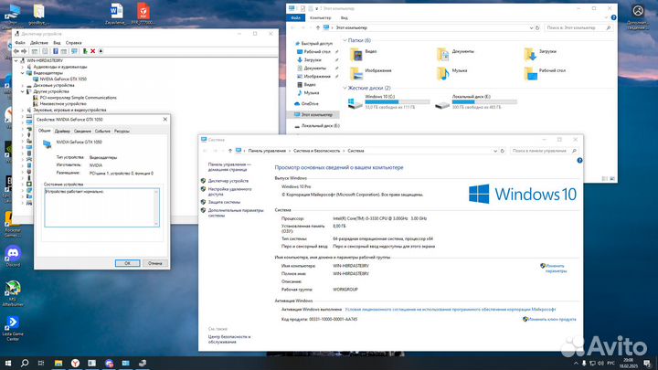Open Документы folder in Explorer

[x=456, y=55]
